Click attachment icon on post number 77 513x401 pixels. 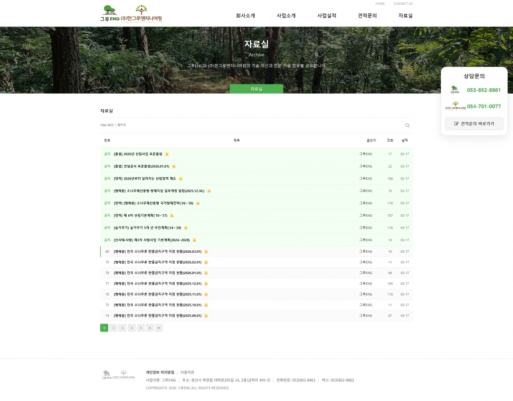point(206,284)
